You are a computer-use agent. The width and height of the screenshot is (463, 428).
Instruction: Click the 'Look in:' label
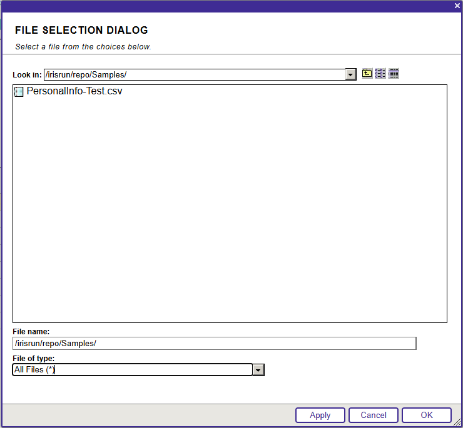27,75
